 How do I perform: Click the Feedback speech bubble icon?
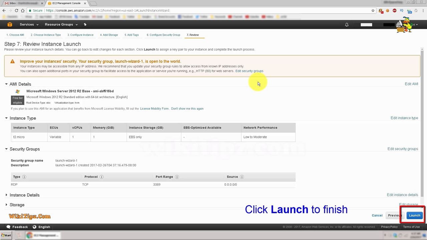click(9, 227)
